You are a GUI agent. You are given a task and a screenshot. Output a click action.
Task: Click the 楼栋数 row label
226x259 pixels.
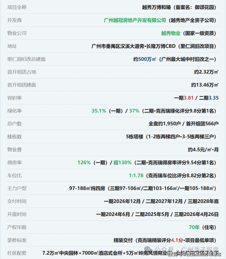pos(14,137)
